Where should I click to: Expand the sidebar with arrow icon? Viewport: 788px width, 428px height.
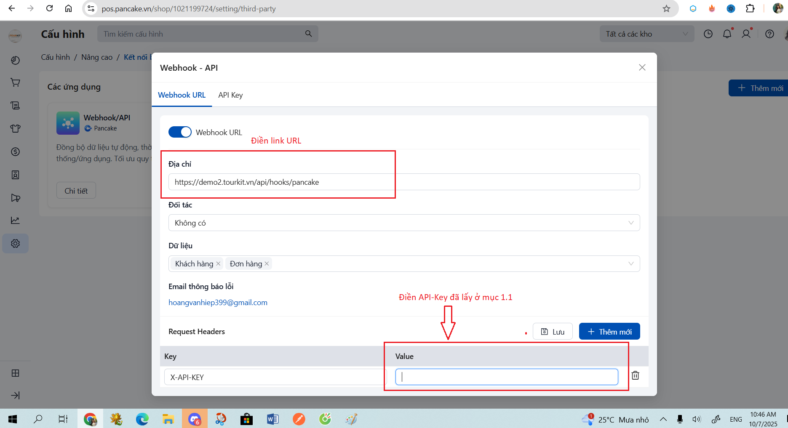pyautogui.click(x=16, y=395)
